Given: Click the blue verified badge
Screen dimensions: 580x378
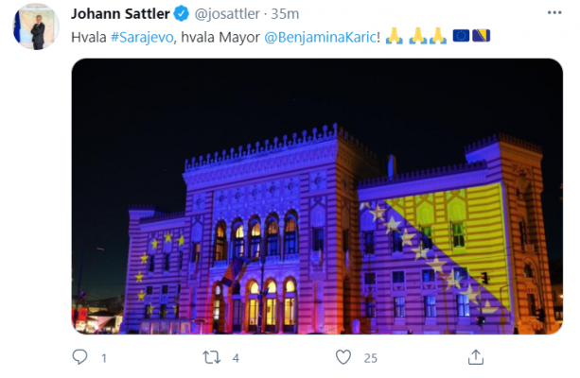Looking at the screenshot, I should tap(182, 14).
